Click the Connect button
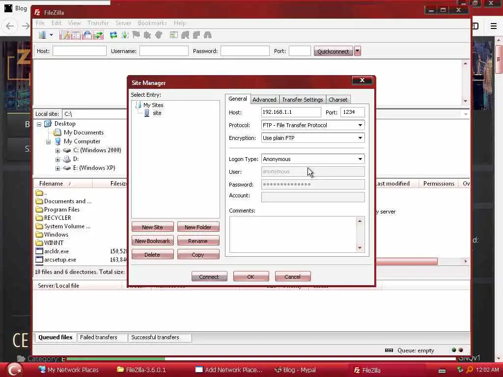This screenshot has width=503, height=377. [209, 276]
